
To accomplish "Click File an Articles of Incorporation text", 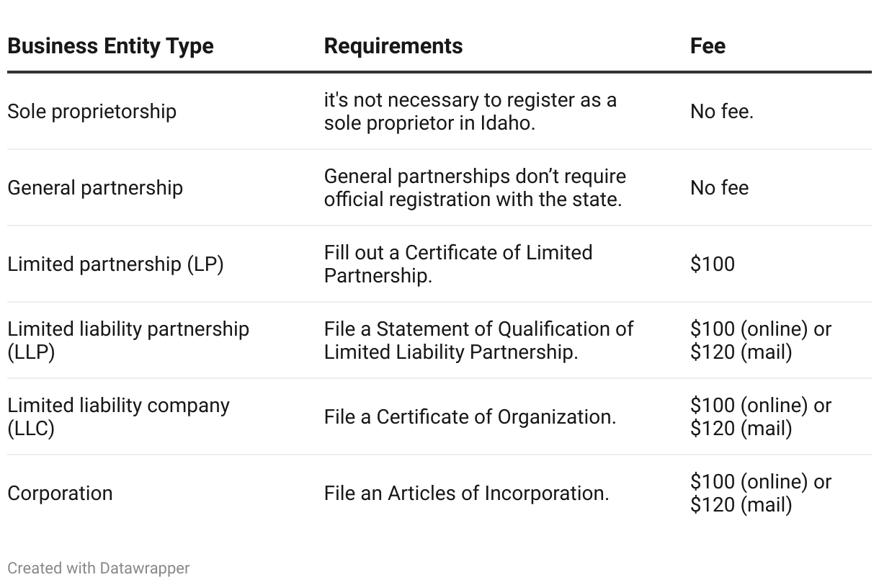I will [466, 494].
